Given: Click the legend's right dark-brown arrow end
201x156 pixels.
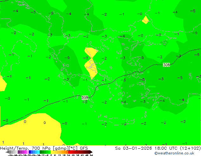Looking at the screenshot, I should click(x=91, y=152).
